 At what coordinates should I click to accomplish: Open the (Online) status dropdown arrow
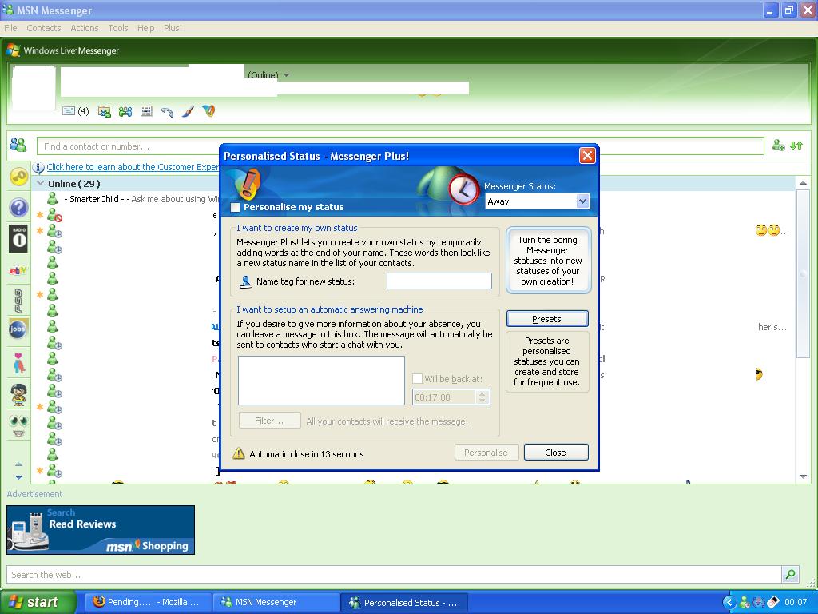click(287, 75)
